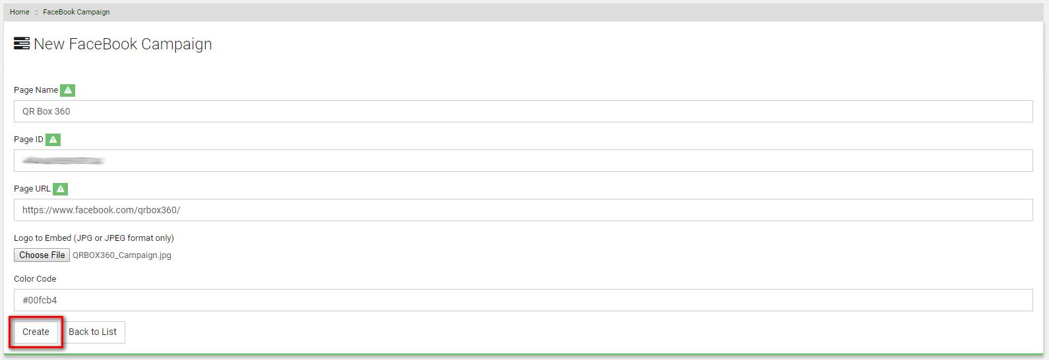This screenshot has width=1049, height=360.
Task: Click the Color Code label
Action: pos(35,279)
